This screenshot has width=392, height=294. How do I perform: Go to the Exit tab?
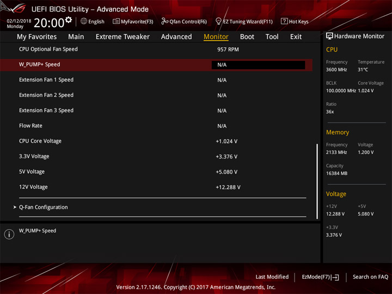click(x=296, y=37)
